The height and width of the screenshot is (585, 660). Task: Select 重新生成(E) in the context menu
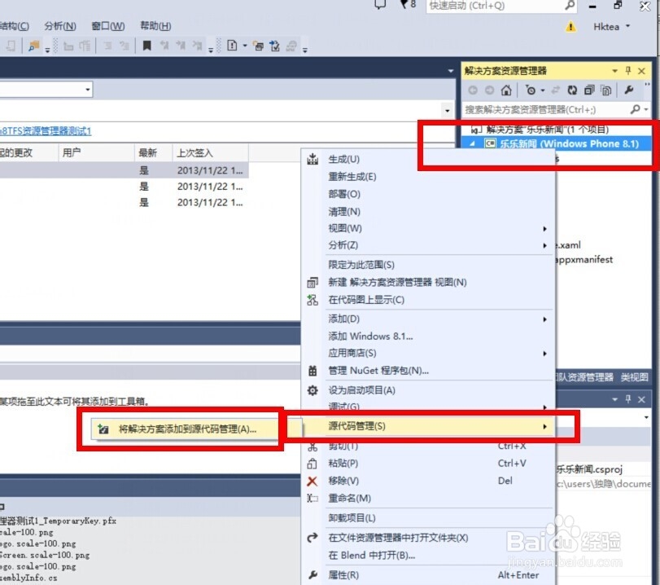(x=429, y=177)
